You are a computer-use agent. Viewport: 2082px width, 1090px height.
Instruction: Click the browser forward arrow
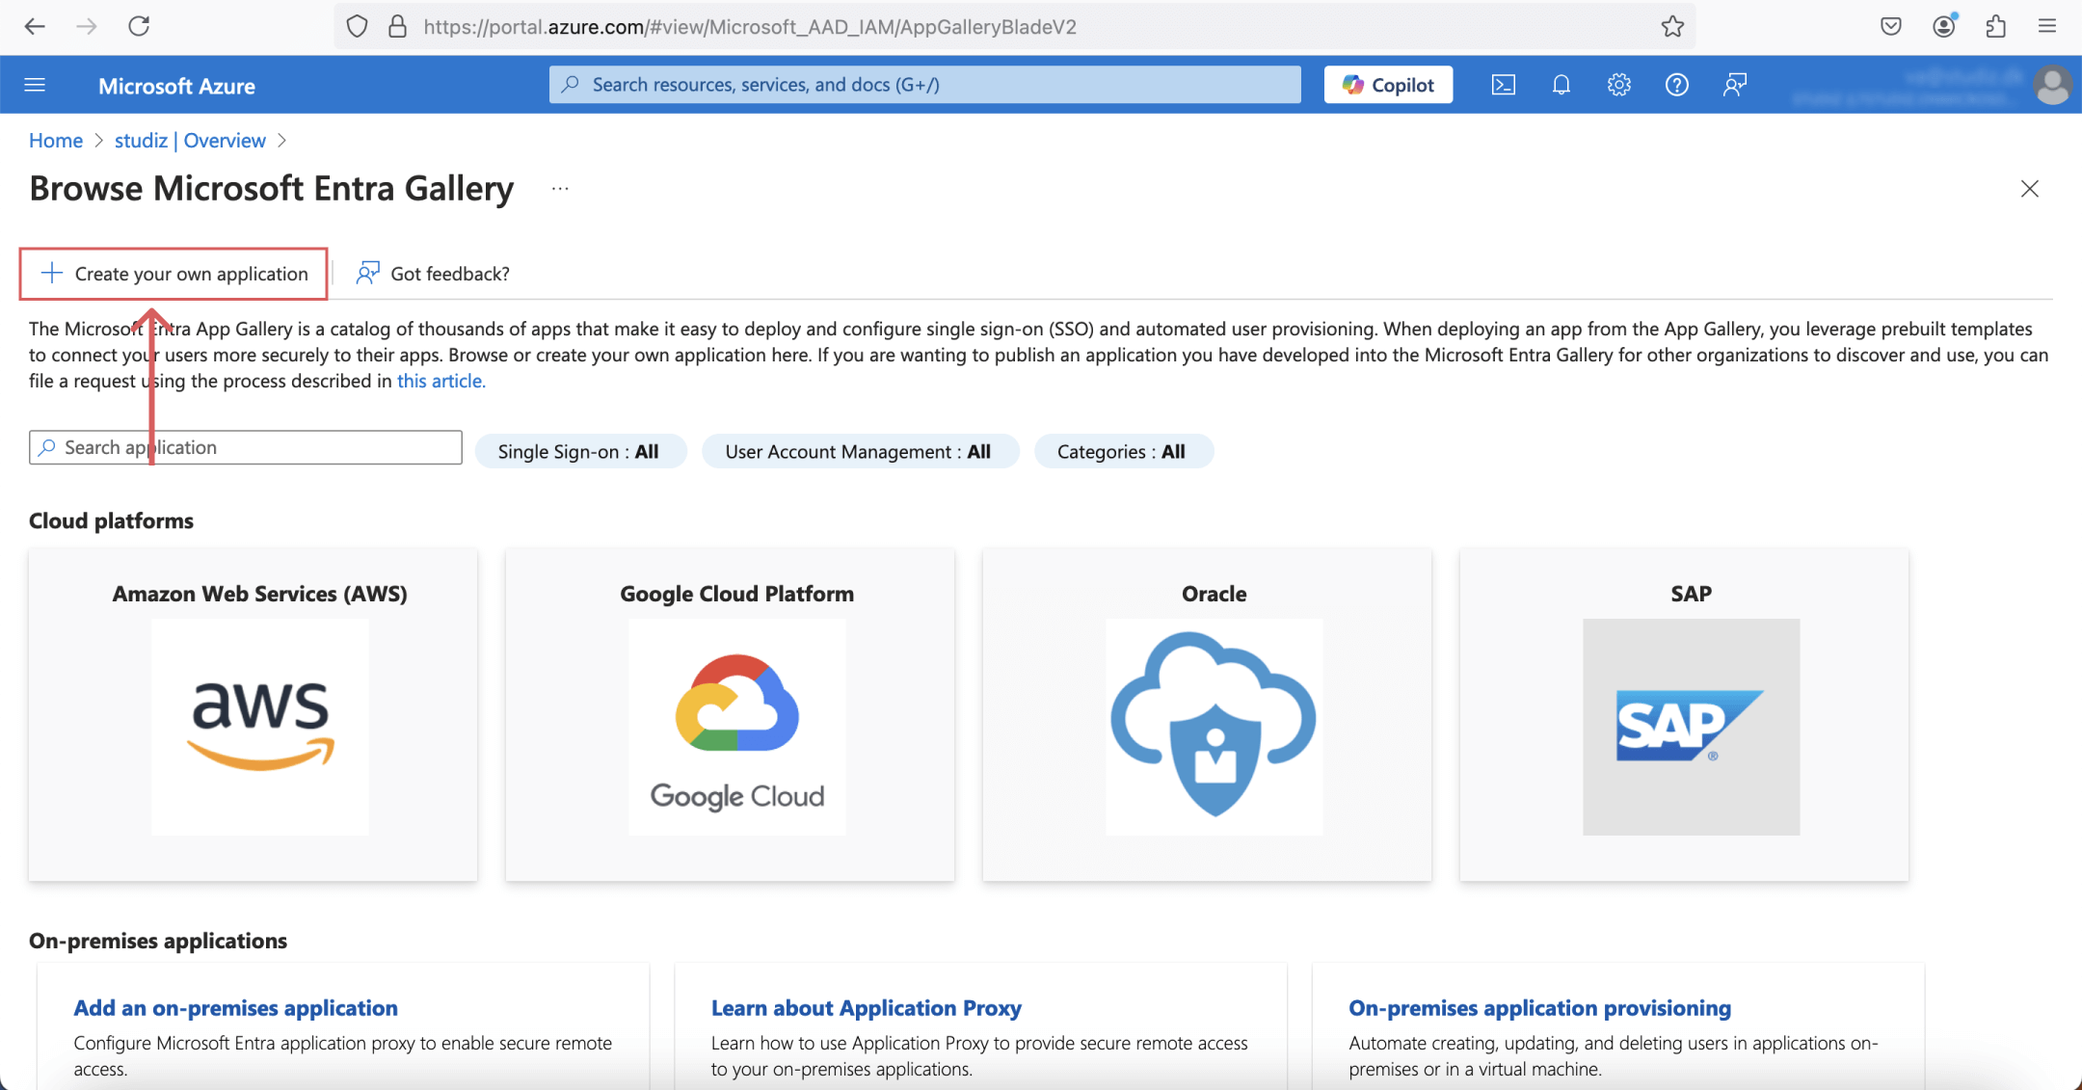87,26
